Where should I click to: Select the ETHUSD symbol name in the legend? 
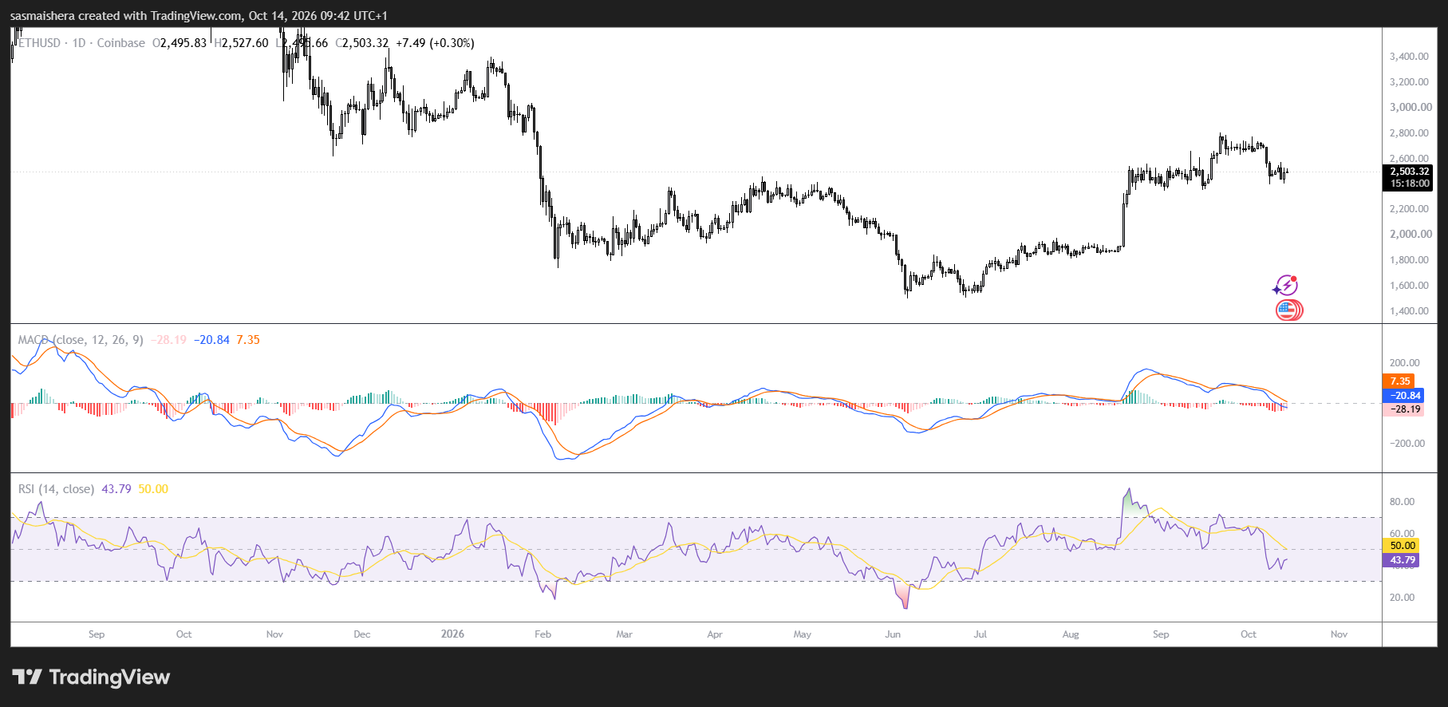[39, 43]
